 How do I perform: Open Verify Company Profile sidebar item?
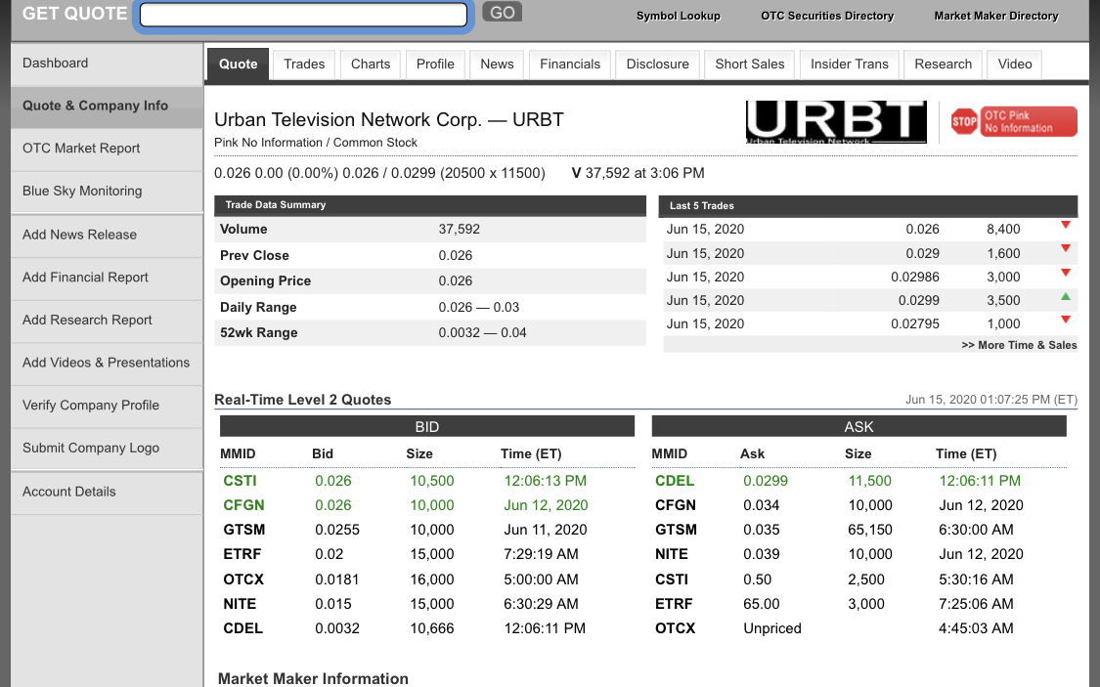tap(107, 407)
